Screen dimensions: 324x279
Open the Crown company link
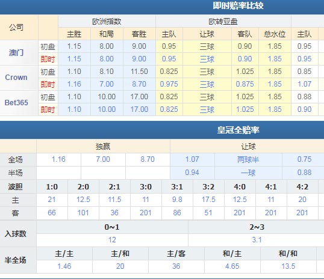pos(16,78)
